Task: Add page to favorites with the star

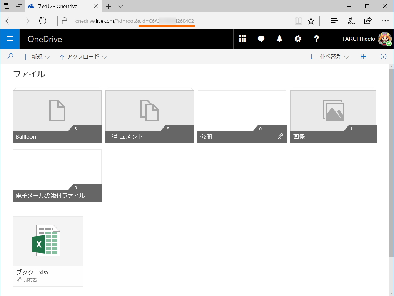Action: pyautogui.click(x=310, y=20)
